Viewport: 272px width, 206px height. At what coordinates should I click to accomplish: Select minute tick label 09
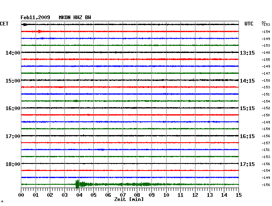click(151, 195)
